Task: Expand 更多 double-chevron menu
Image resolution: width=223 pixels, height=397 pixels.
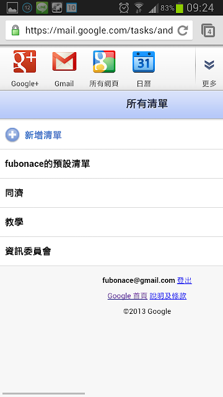Action: coord(209,65)
